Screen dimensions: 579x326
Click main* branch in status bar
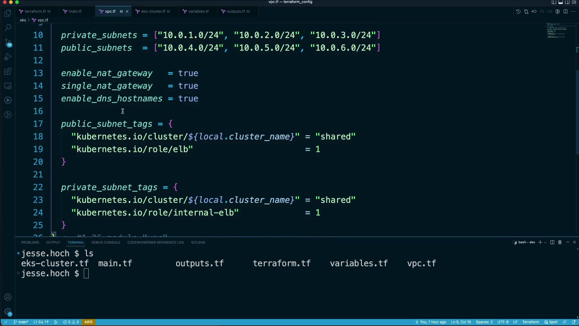click(21, 322)
